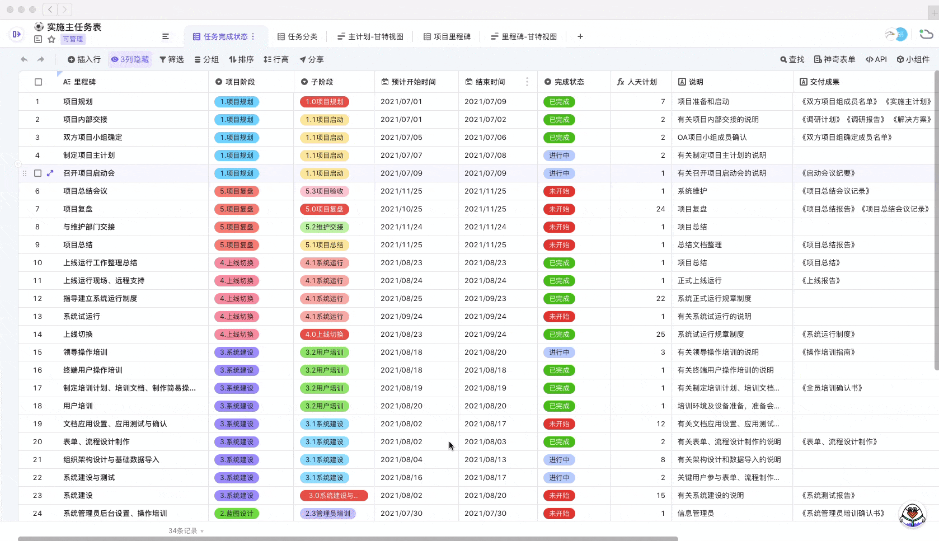Viewport: 939px width, 541px height.
Task: Insert a new row via 插入行
Action: (84, 59)
